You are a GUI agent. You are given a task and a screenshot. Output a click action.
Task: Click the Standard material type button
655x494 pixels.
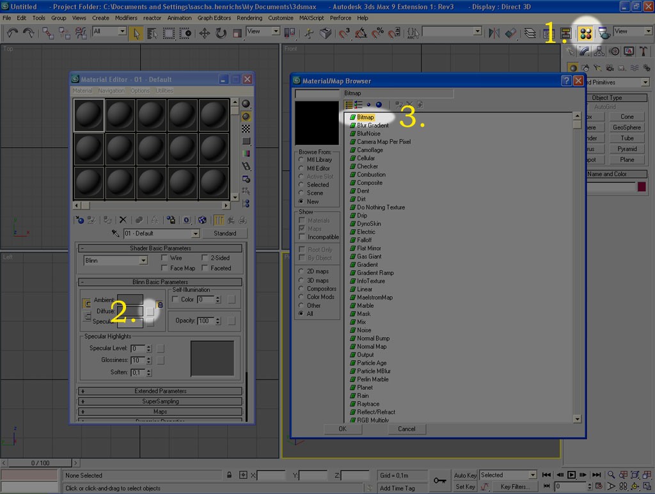(225, 233)
